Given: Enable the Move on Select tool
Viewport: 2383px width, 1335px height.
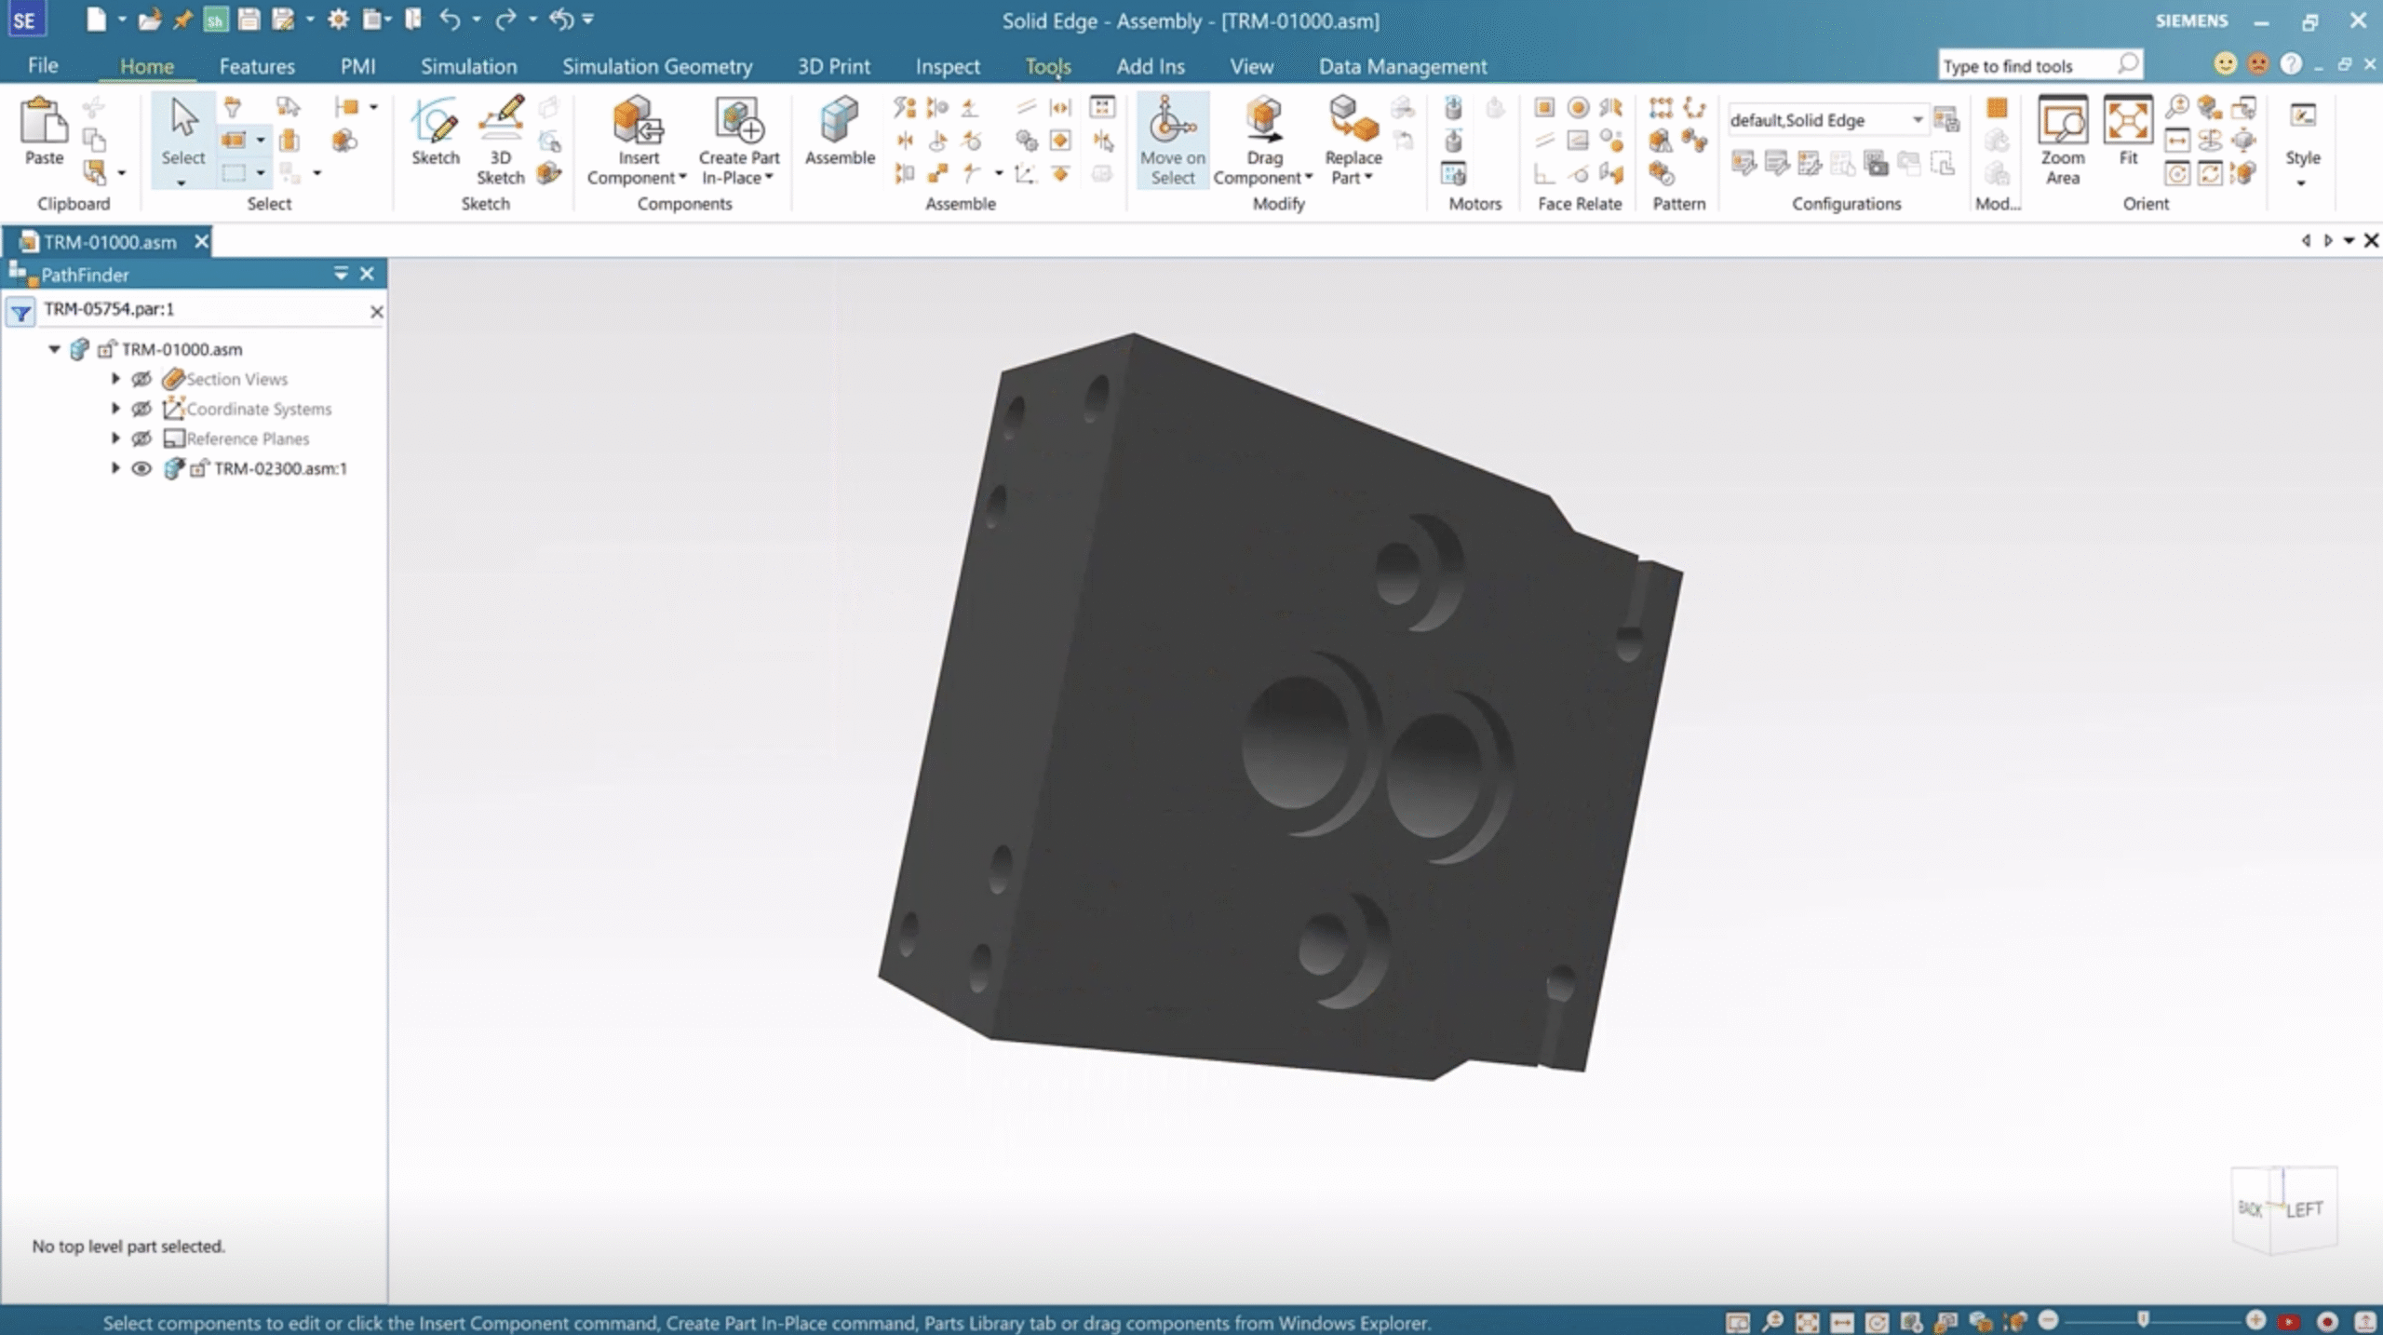Looking at the screenshot, I should coord(1171,140).
